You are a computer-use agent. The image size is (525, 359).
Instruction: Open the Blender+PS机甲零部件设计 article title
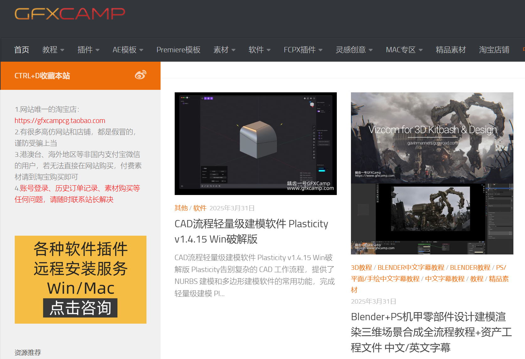pyautogui.click(x=431, y=332)
